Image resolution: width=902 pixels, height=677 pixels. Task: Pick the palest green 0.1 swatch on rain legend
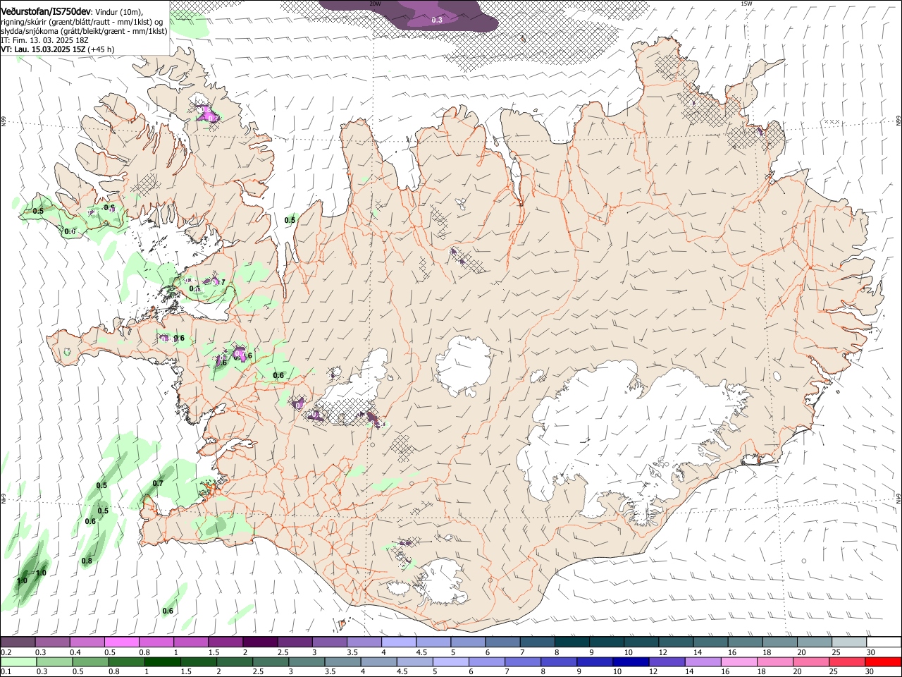click(18, 661)
